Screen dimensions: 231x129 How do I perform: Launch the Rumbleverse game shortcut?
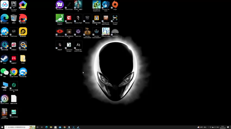pos(60,5)
